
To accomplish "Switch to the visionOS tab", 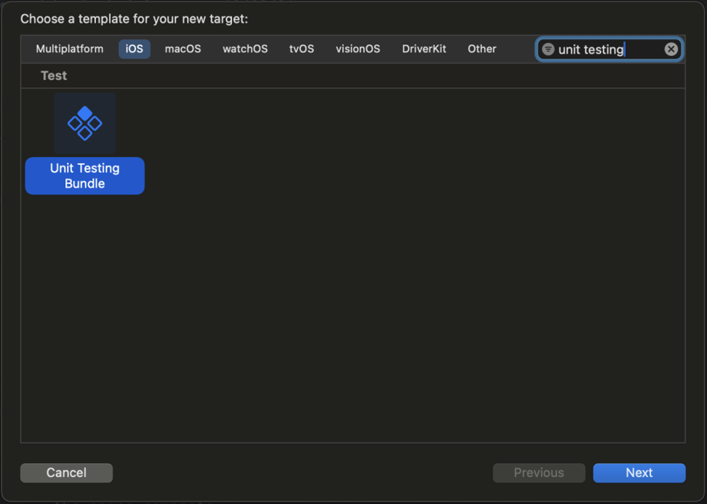I will [358, 48].
